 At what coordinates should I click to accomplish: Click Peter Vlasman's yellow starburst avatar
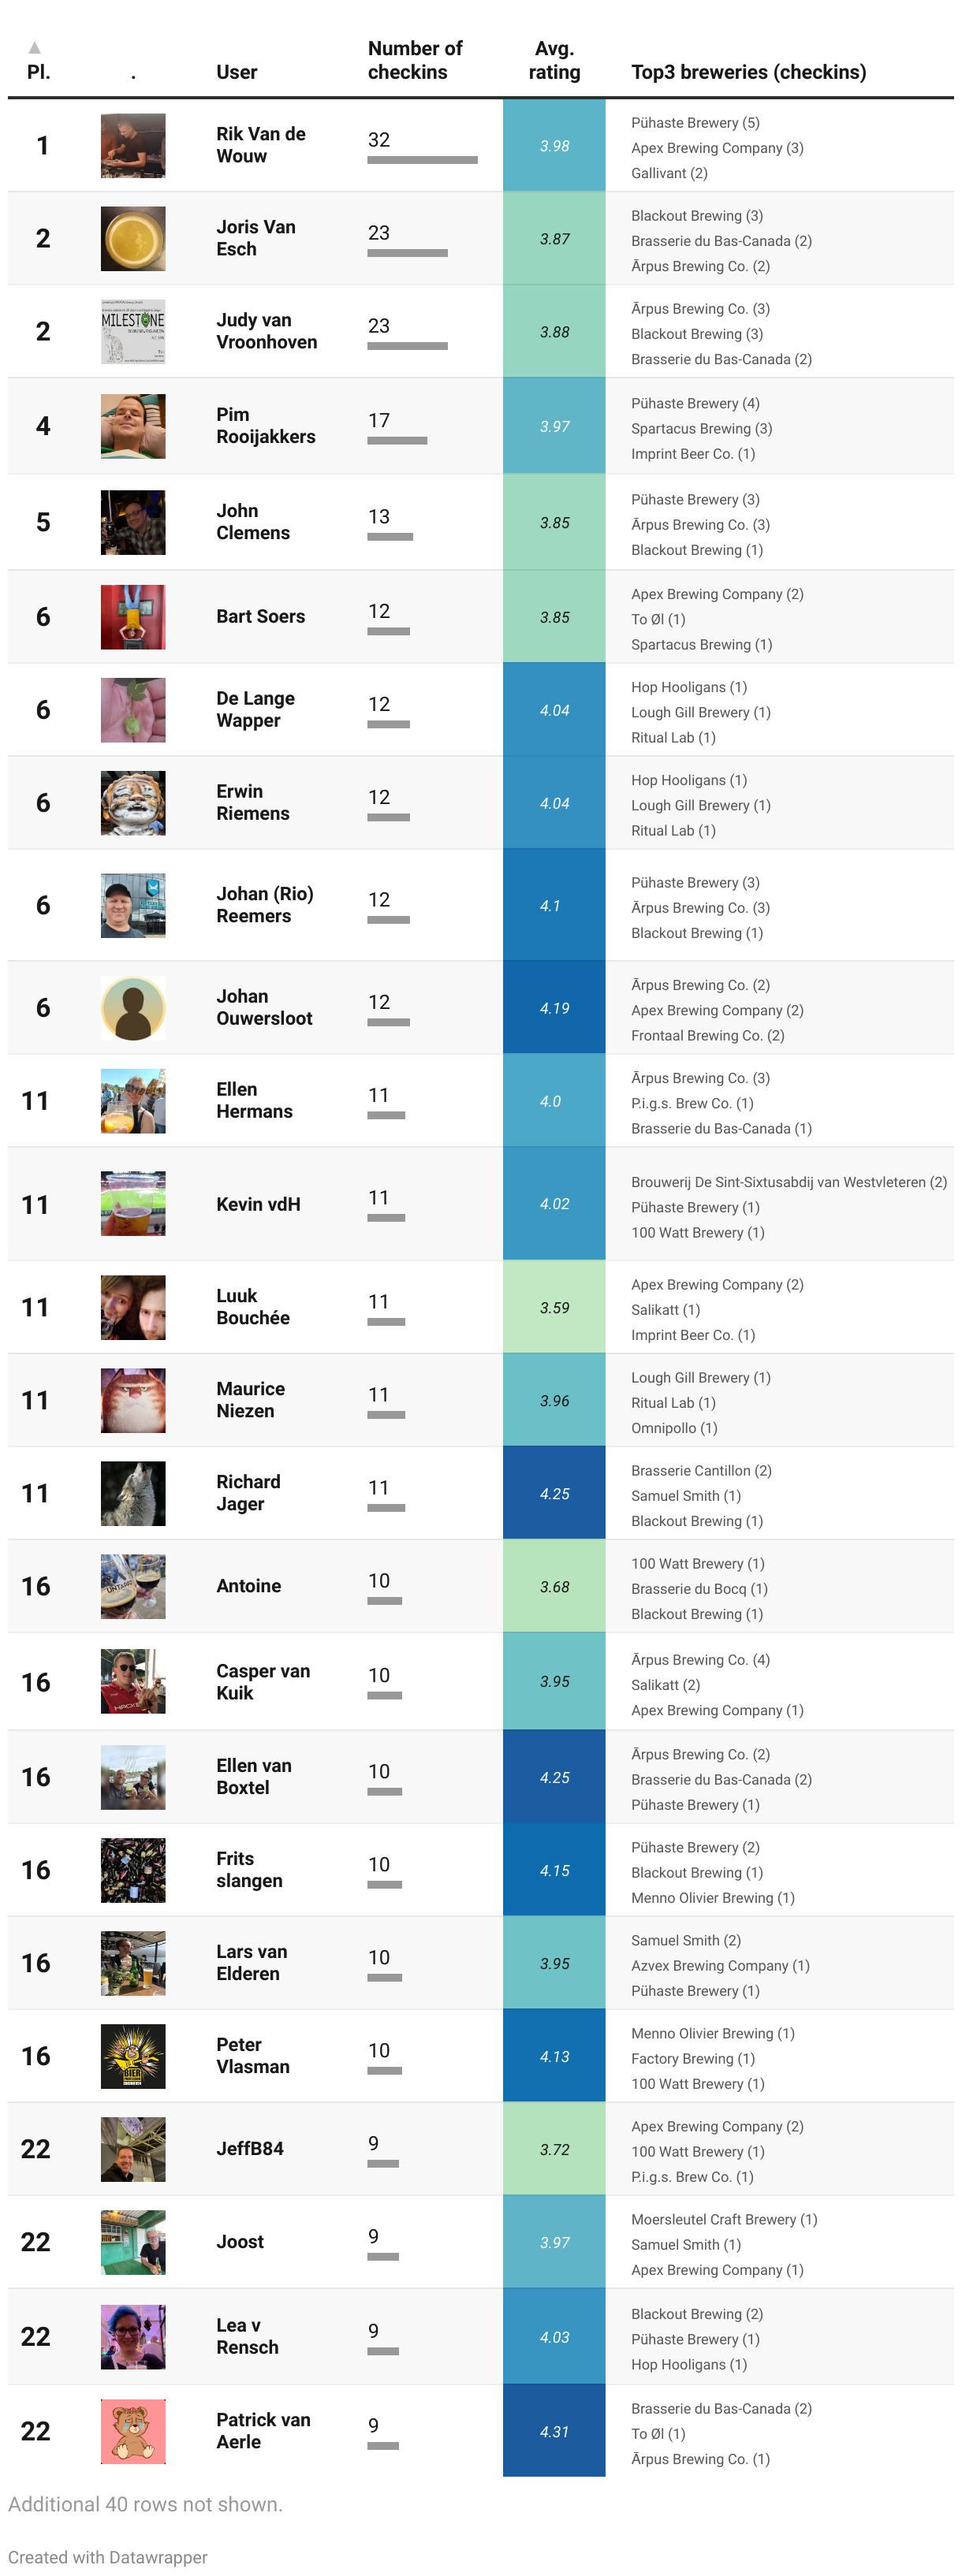pyautogui.click(x=133, y=2056)
